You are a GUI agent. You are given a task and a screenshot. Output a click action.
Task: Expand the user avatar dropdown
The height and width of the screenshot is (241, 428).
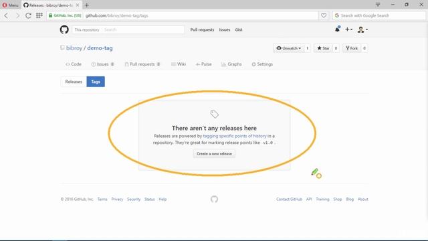[362, 29]
